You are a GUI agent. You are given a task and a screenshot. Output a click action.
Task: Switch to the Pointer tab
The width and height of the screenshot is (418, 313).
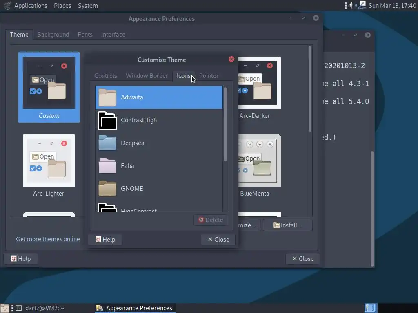click(209, 76)
